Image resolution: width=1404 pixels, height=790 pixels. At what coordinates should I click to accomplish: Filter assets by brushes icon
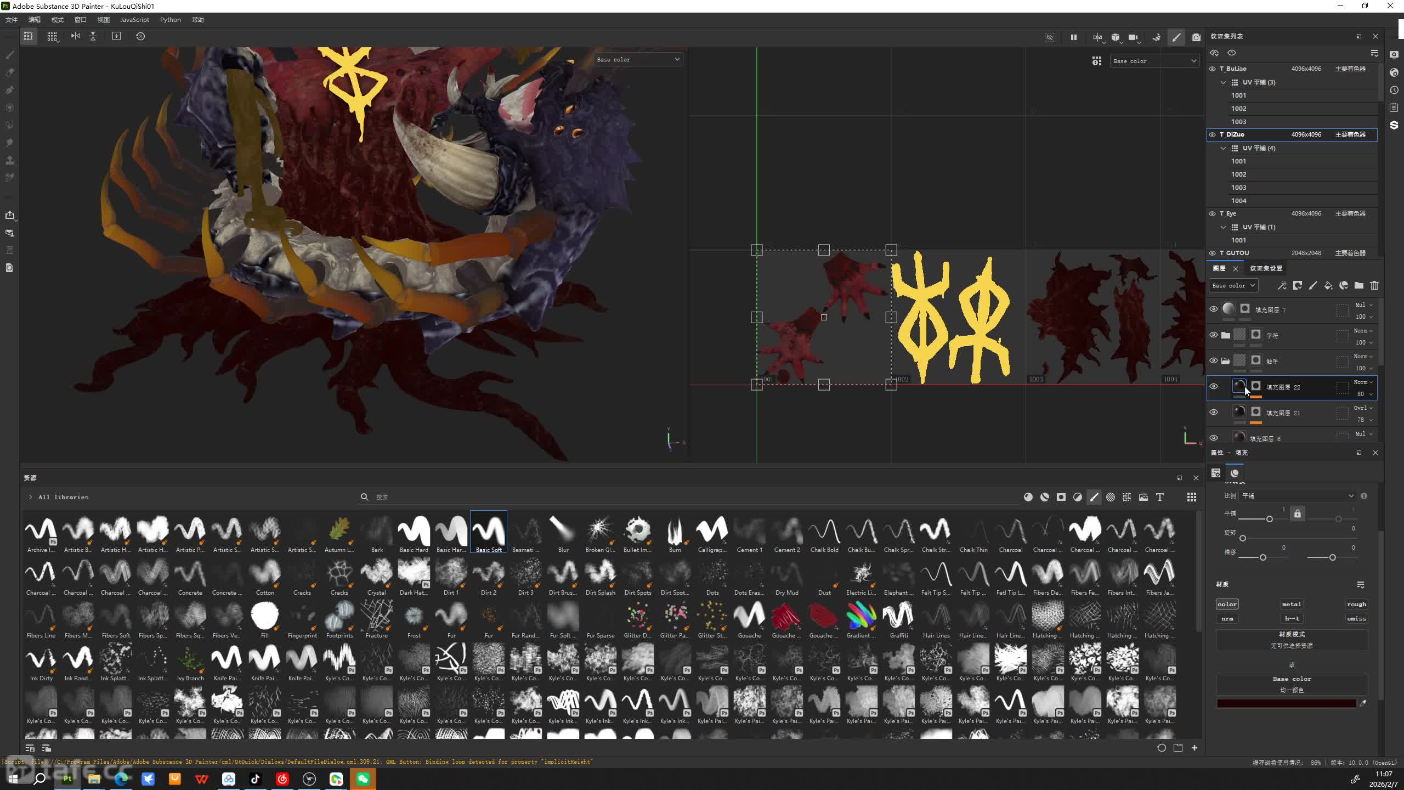pyautogui.click(x=1094, y=497)
